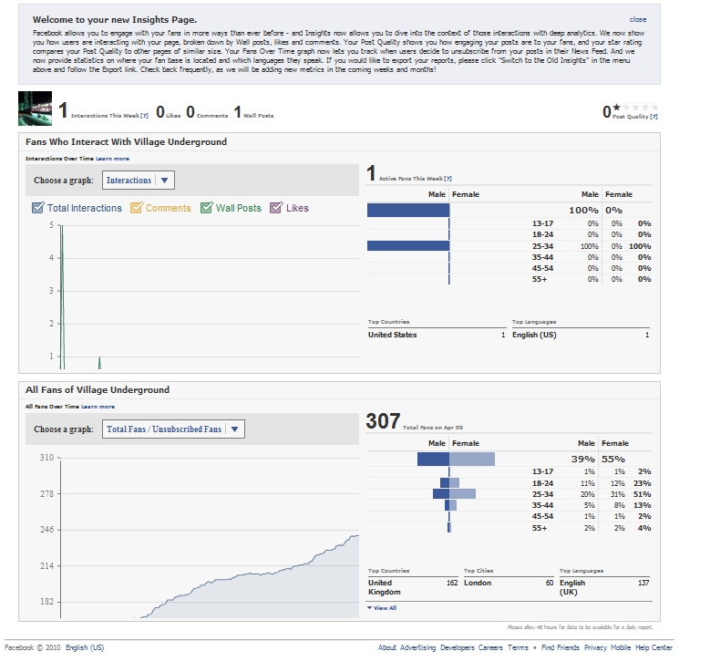Open the Mobile footer link
Viewport: 710px width, 672px height.
click(x=621, y=647)
